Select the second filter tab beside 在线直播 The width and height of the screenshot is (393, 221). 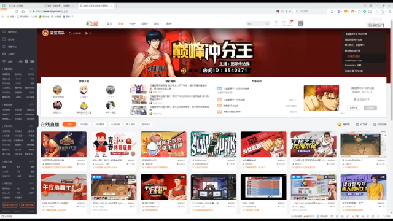click(85, 124)
